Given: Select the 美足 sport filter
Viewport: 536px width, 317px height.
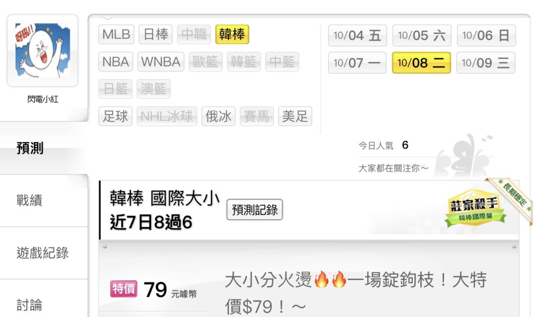Looking at the screenshot, I should 295,116.
